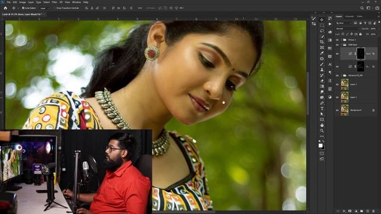Select the Clone Stamp tool

(x=321, y=70)
